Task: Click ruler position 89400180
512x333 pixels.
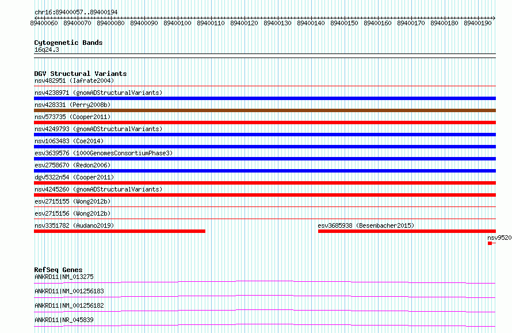Action: (x=445, y=23)
